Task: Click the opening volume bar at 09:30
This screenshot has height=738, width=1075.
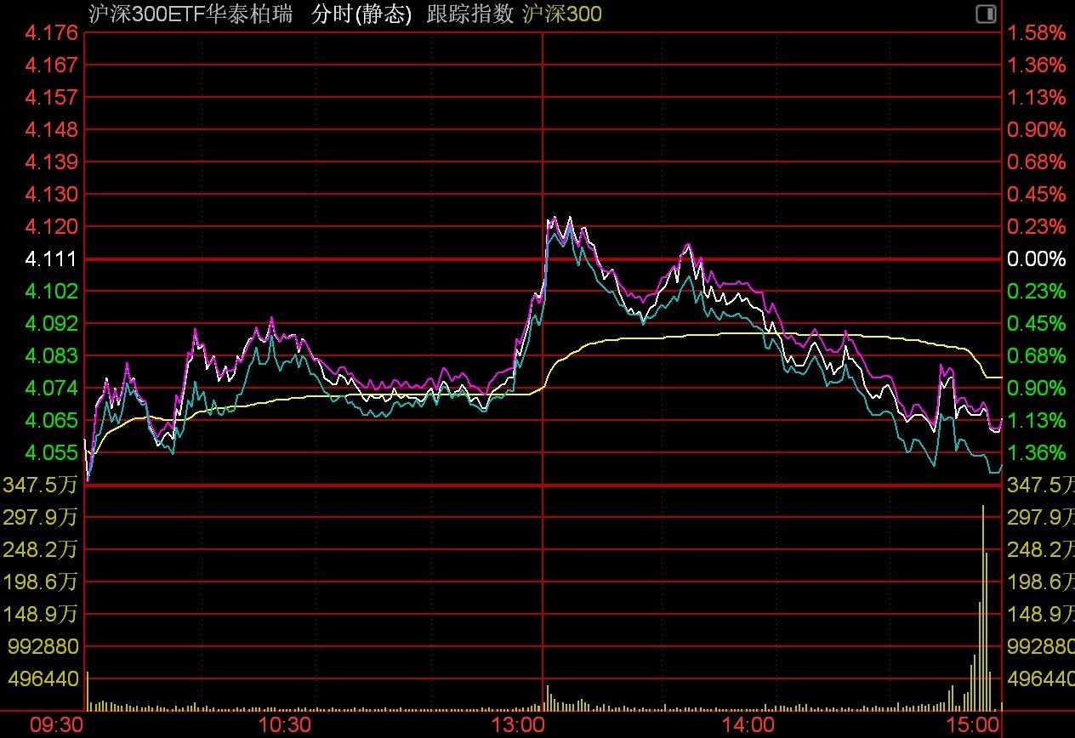Action: tap(87, 691)
